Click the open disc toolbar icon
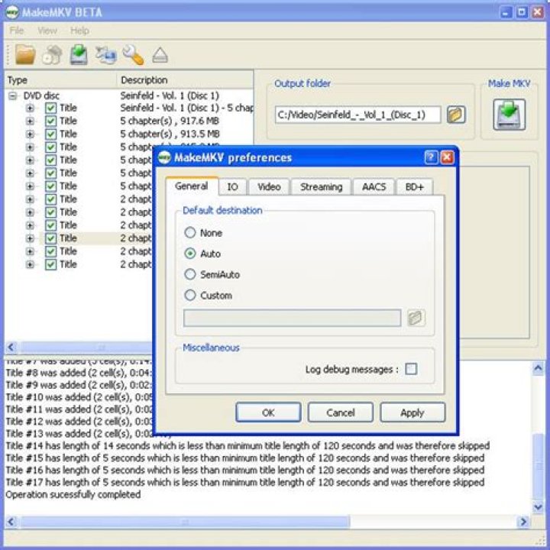The height and width of the screenshot is (550, 550). click(52, 55)
